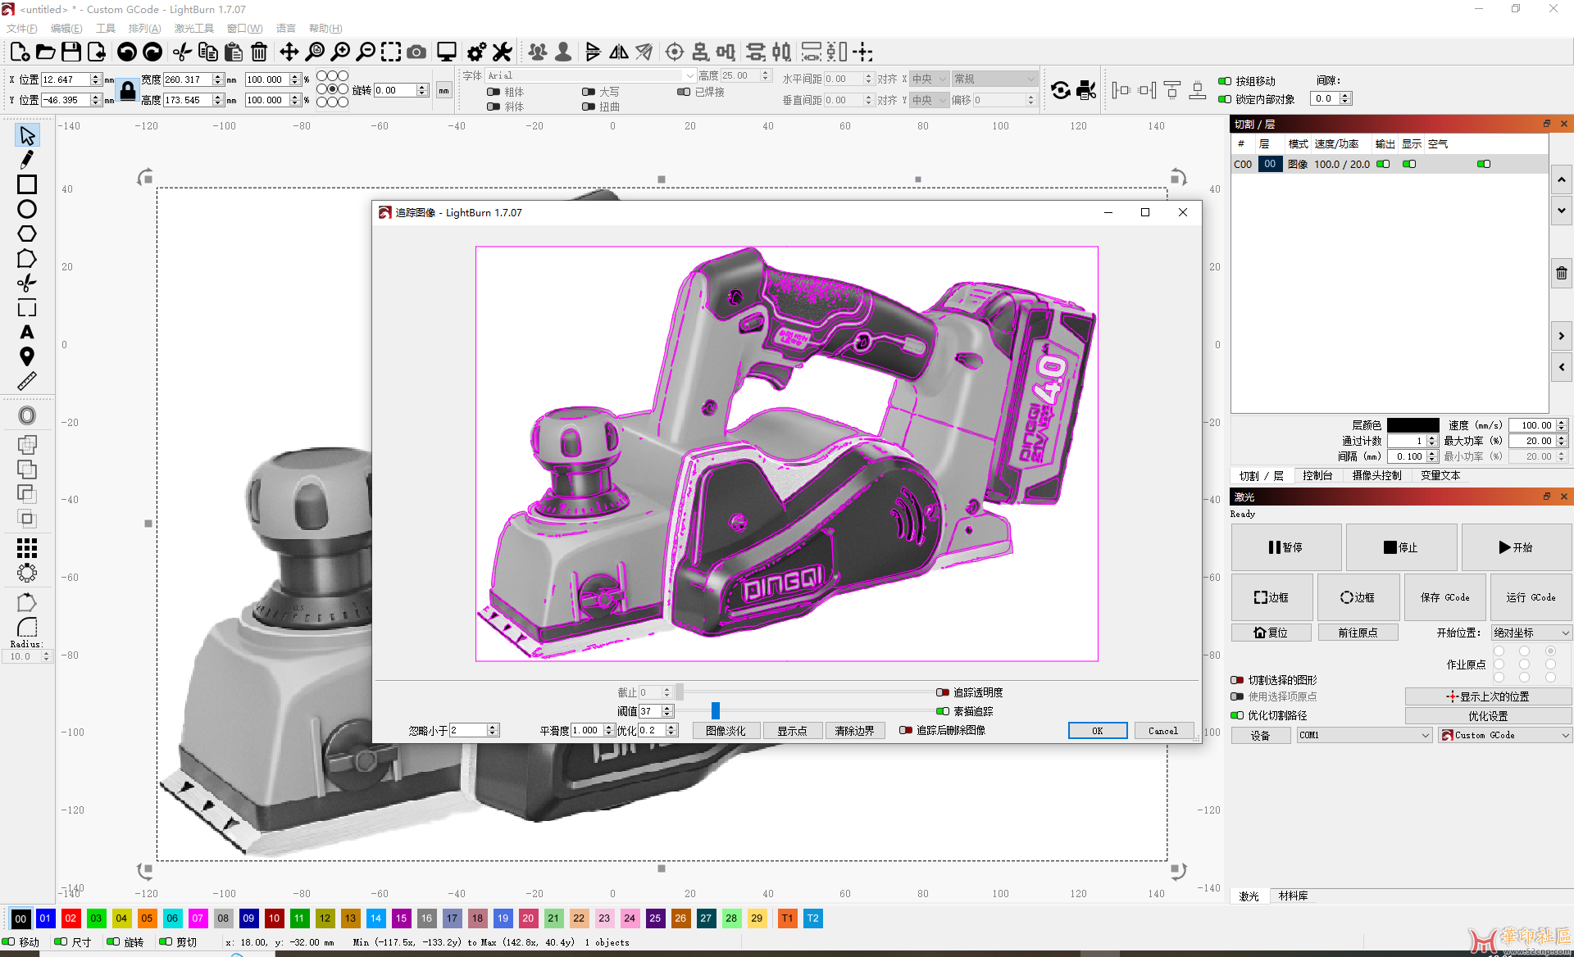This screenshot has width=1574, height=957.
Task: Toggle 追踪透明度 switch in trace dialog
Action: click(943, 692)
